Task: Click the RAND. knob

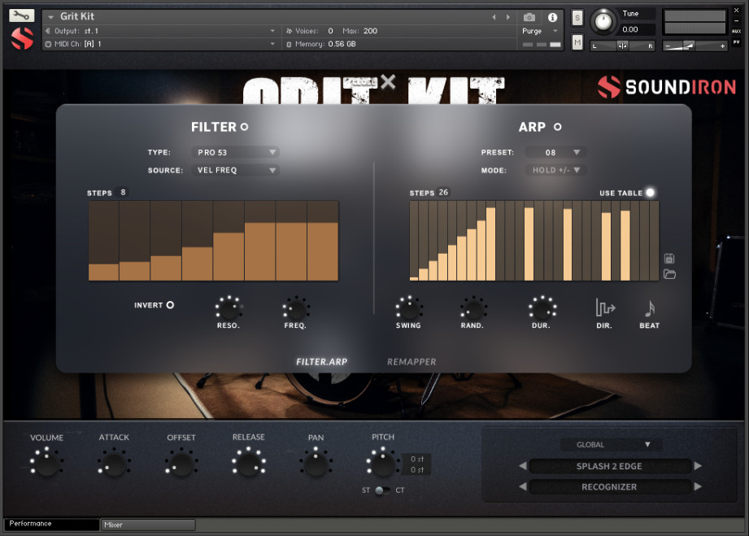Action: (472, 308)
